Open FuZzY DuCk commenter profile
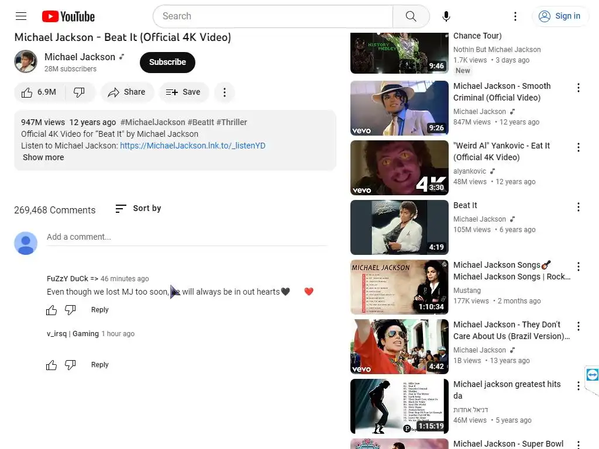Viewport: 599px width, 449px height. (73, 279)
